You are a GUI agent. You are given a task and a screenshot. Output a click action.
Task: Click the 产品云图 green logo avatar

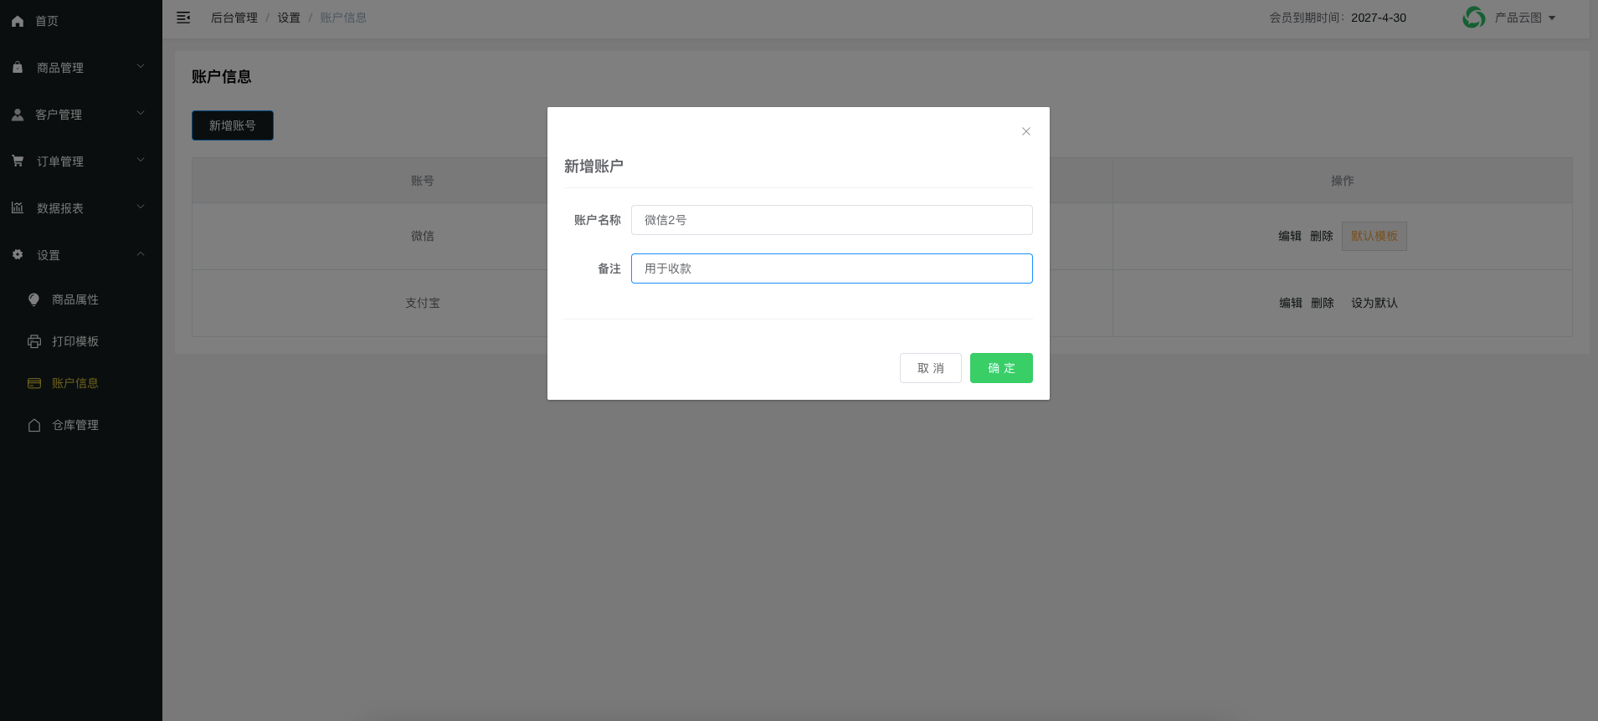(1474, 18)
